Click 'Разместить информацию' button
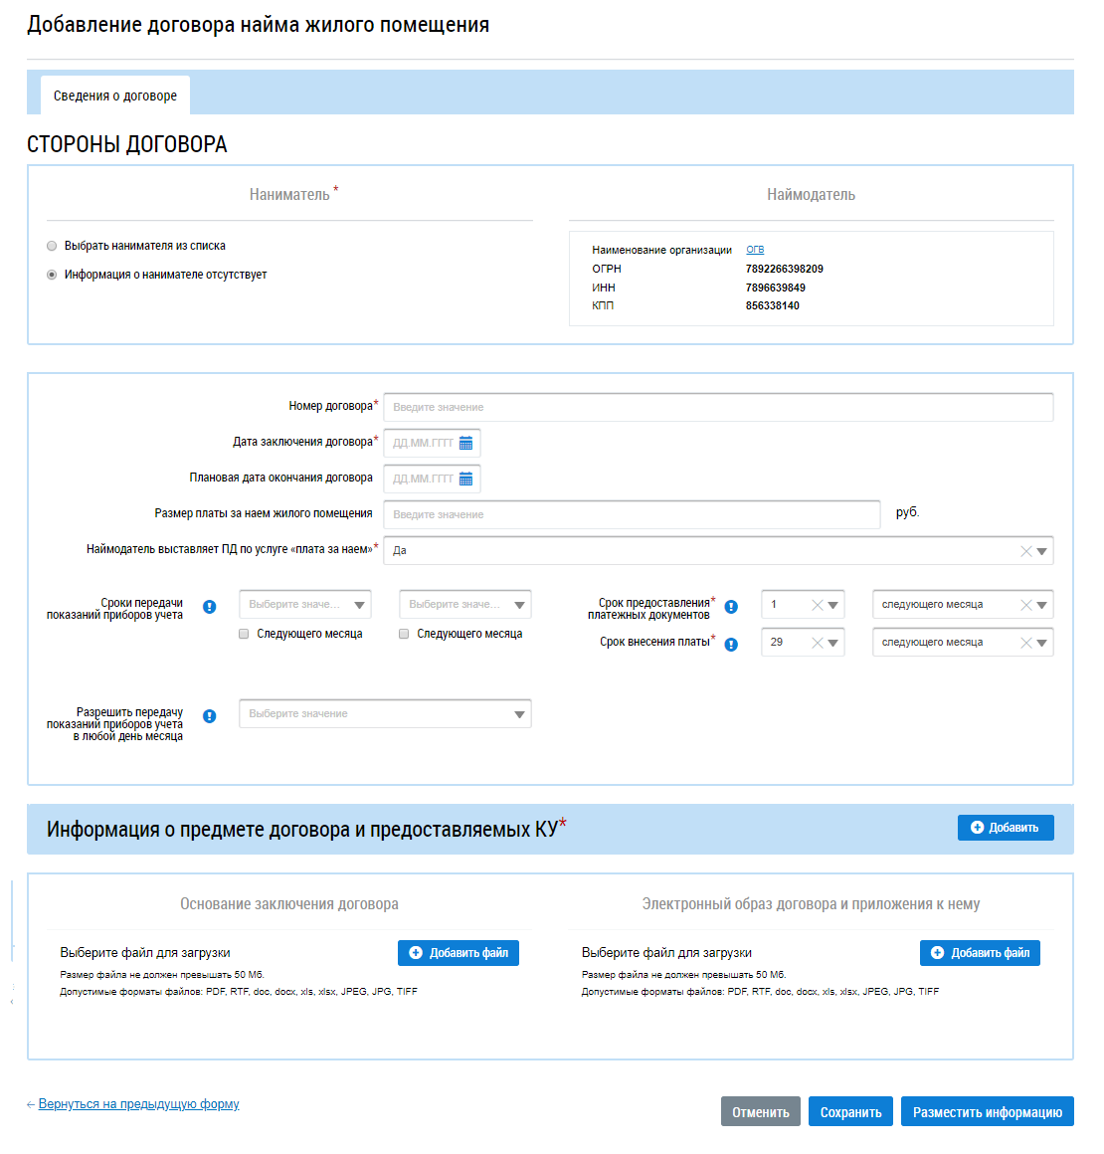 coord(987,1112)
